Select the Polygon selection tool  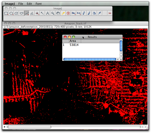(16, 13)
